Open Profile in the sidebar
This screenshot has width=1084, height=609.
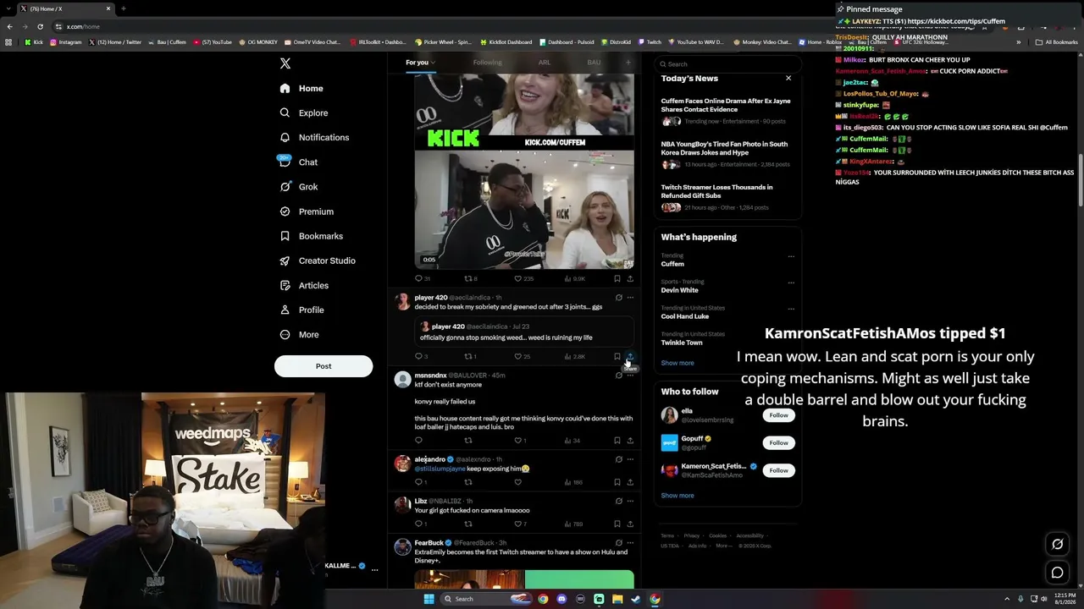(301, 310)
